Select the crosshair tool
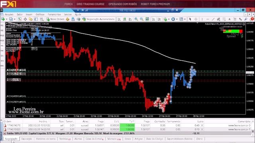 [x=196, y=19]
